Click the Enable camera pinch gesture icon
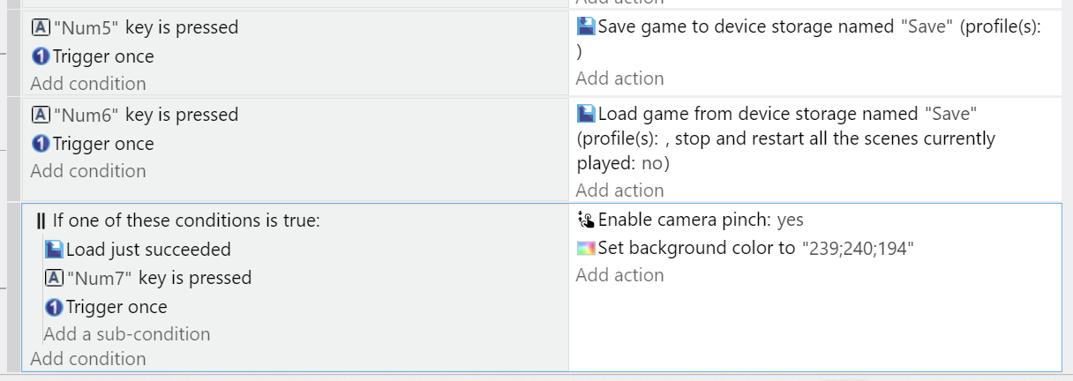The width and height of the screenshot is (1073, 381). [586, 220]
